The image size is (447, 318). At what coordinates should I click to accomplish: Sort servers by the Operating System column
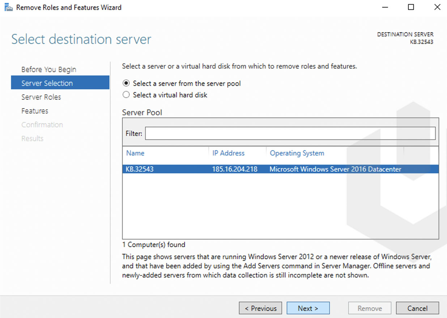coord(297,153)
